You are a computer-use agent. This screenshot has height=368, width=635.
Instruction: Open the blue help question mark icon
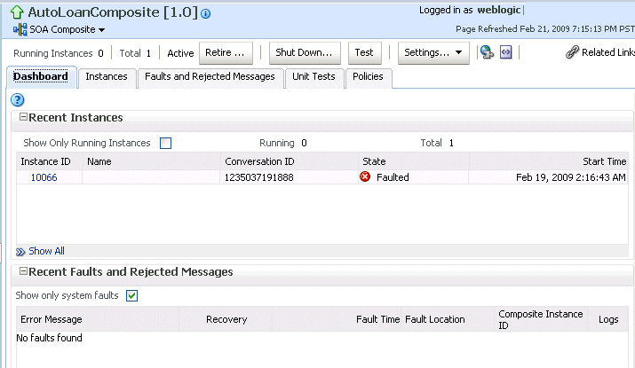point(18,99)
